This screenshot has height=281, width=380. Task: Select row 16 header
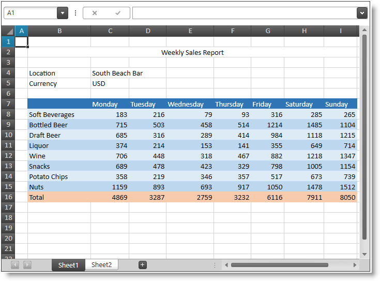pos(8,197)
